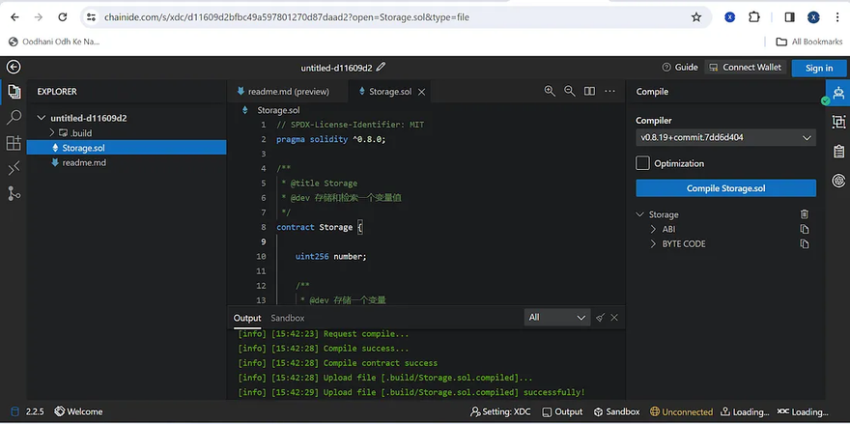The width and height of the screenshot is (850, 424).
Task: Enable the Optimization checkbox
Action: click(642, 163)
